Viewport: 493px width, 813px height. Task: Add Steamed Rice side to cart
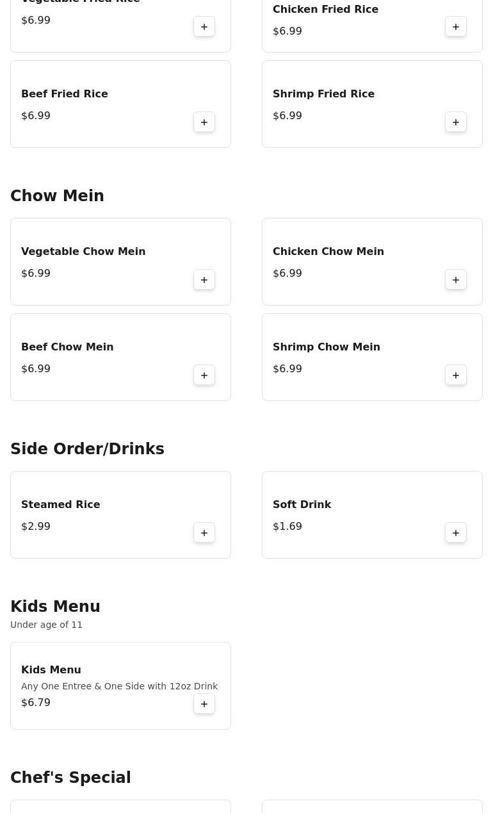click(204, 533)
